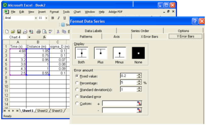Select the Custom error amount option
Viewport: 206px width, 125px height.
point(77,103)
